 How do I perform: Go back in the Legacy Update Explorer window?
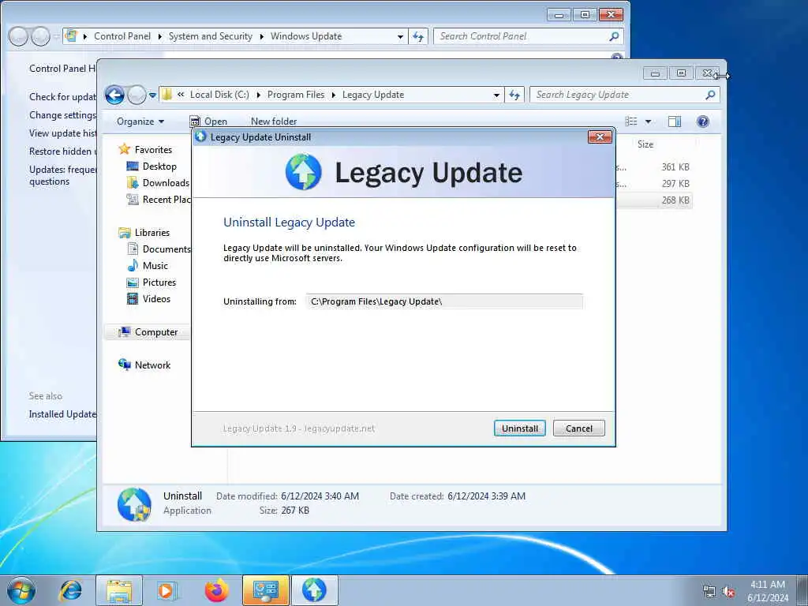[114, 95]
